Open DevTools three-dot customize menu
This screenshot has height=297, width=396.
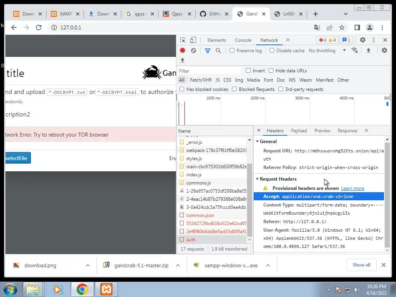374,40
